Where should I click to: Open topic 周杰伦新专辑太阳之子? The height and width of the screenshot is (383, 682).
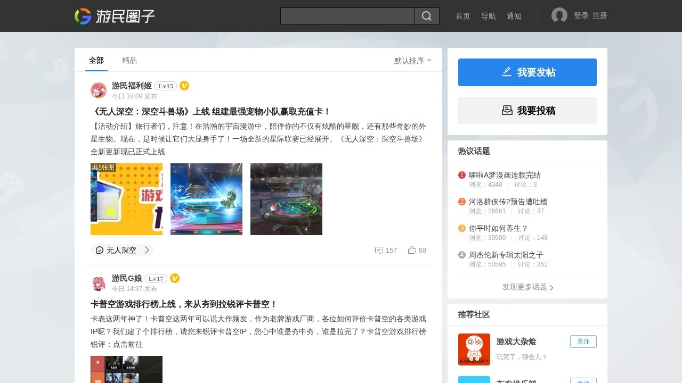(x=506, y=255)
